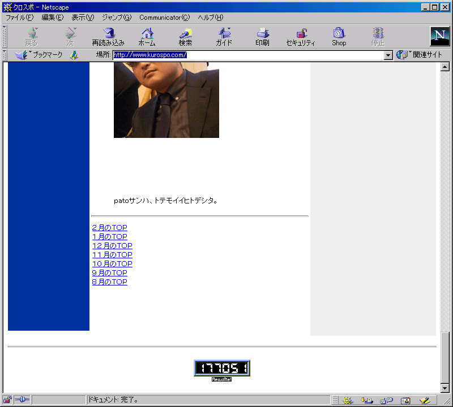Open the ブックマーク bookmarks menu
The image size is (453, 407).
tap(39, 55)
